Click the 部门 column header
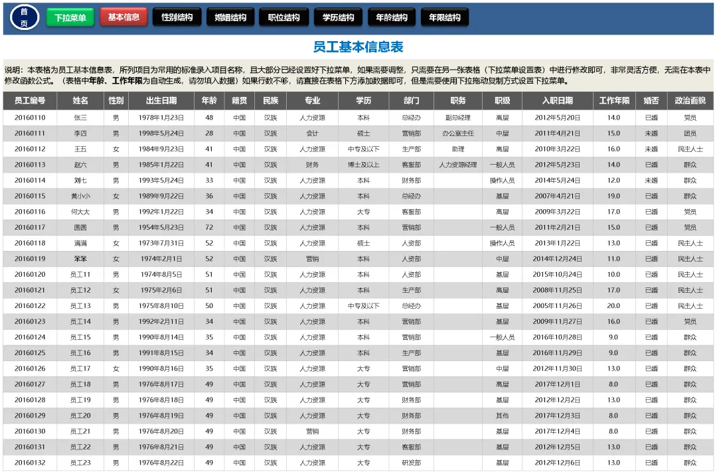 point(411,100)
